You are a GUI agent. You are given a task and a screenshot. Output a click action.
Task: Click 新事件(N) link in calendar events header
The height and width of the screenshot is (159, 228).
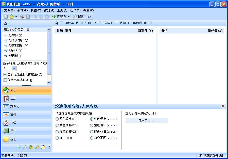(x=145, y=31)
